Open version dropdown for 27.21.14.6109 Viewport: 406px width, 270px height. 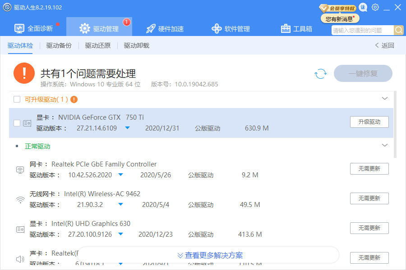[x=127, y=128]
